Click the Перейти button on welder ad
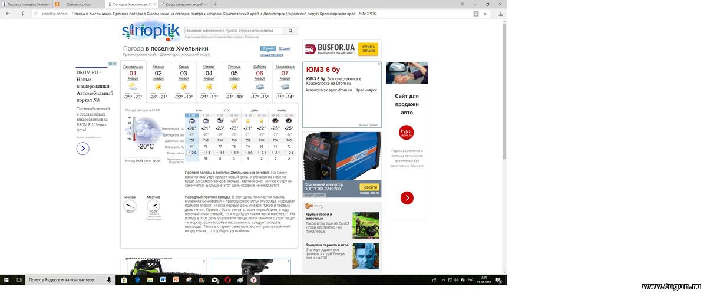Image resolution: width=707 pixels, height=297 pixels. pyautogui.click(x=369, y=187)
